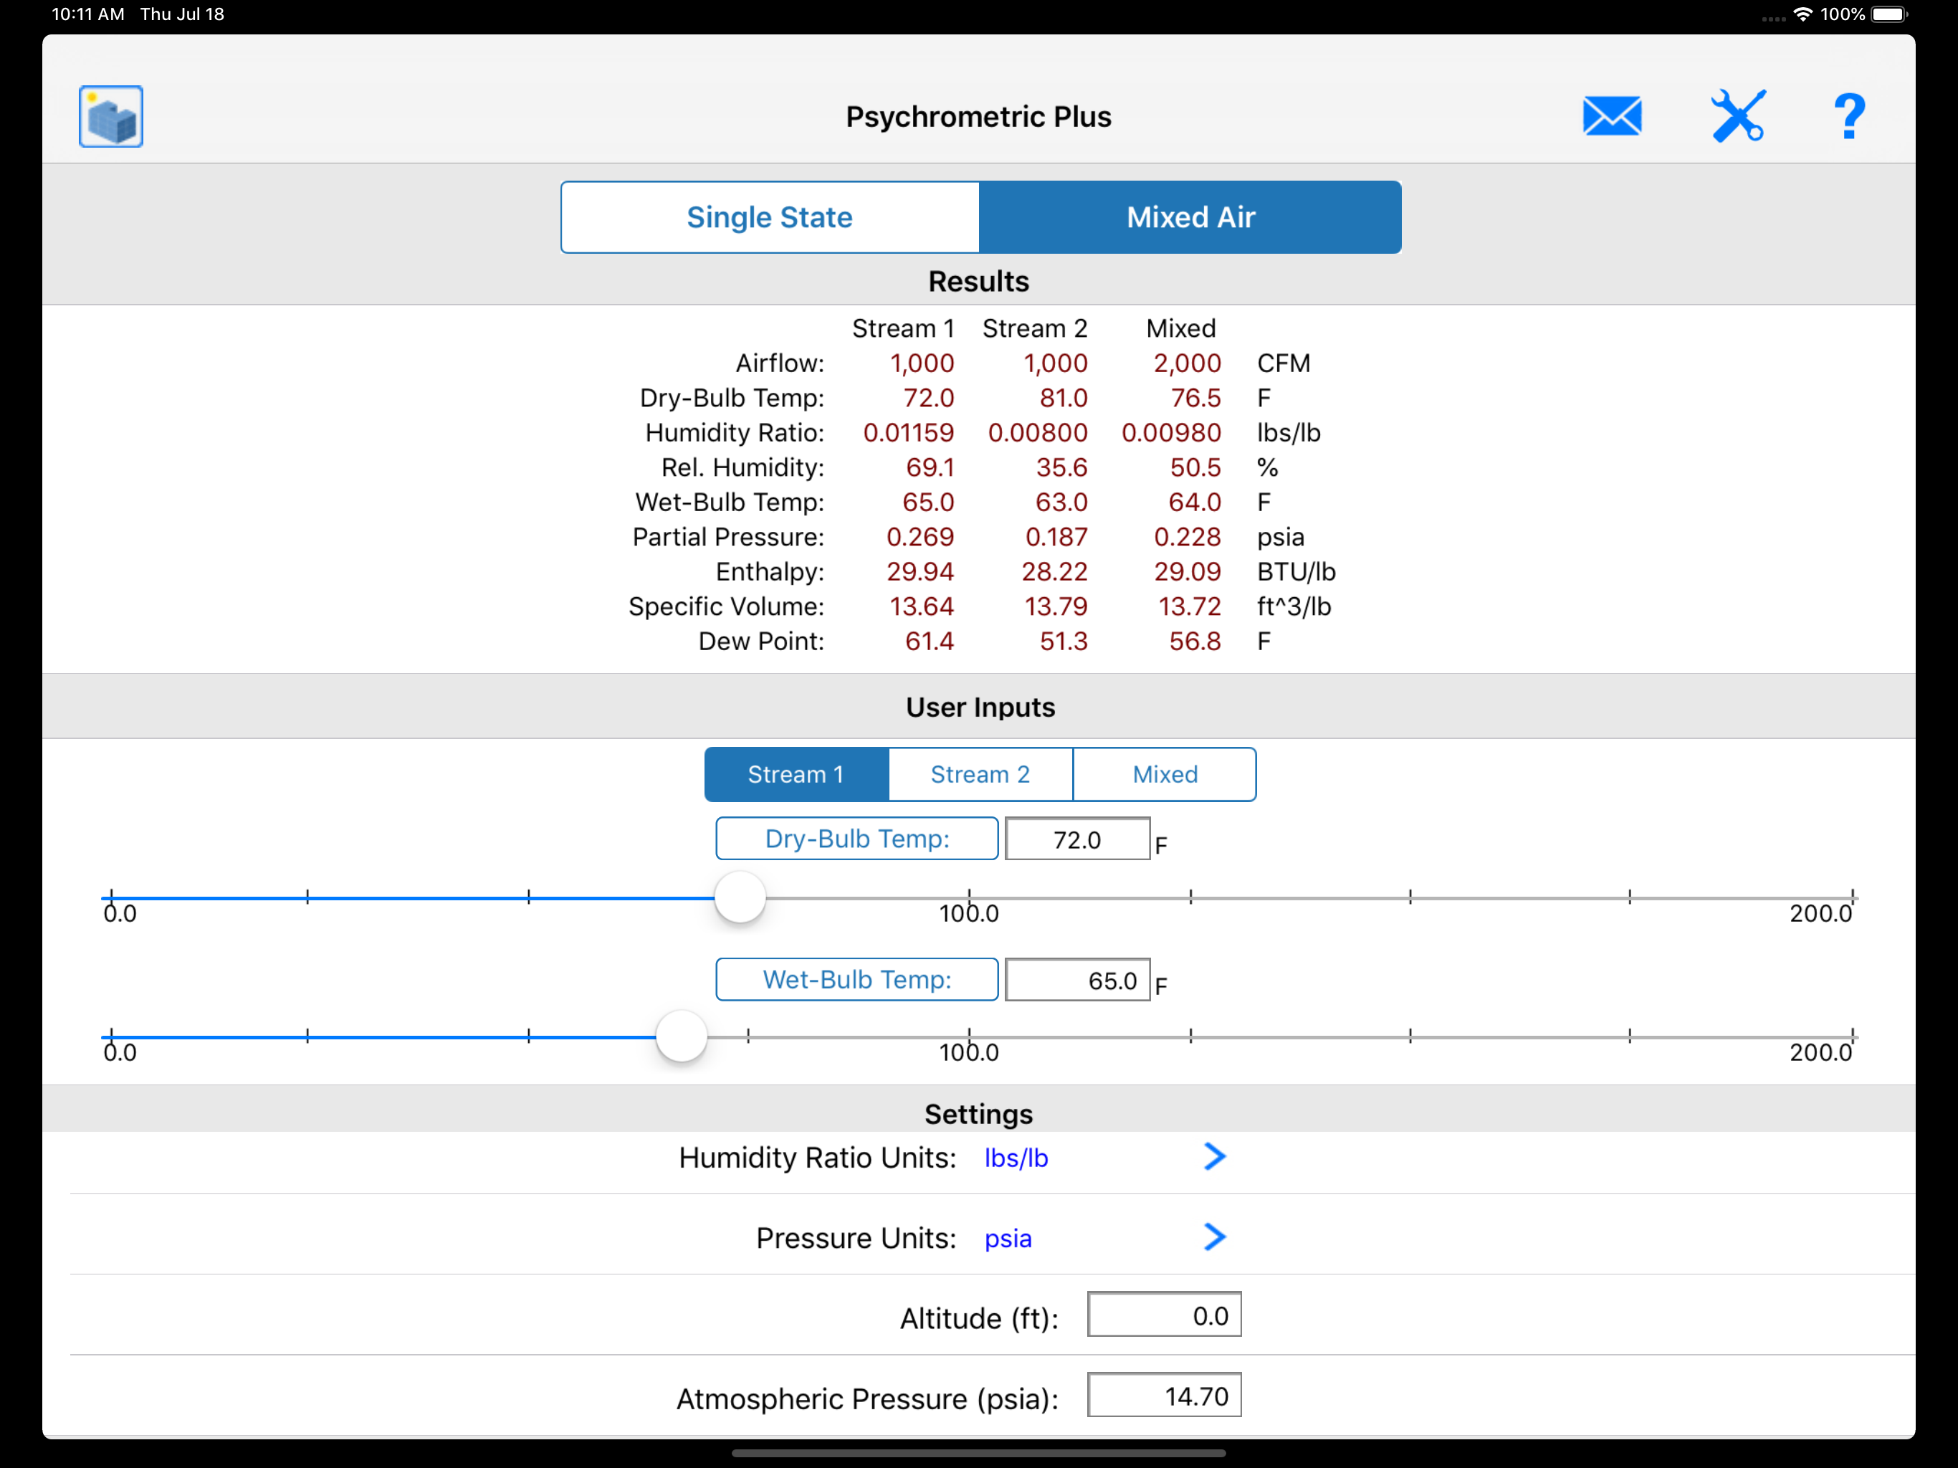Tap Stream 2 enthalpy 28.22
Screen dimensions: 1958x1468
coord(1054,572)
